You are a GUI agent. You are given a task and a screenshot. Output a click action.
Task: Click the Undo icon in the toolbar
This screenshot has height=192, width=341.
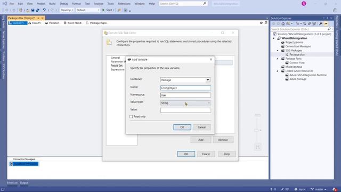click(x=44, y=10)
